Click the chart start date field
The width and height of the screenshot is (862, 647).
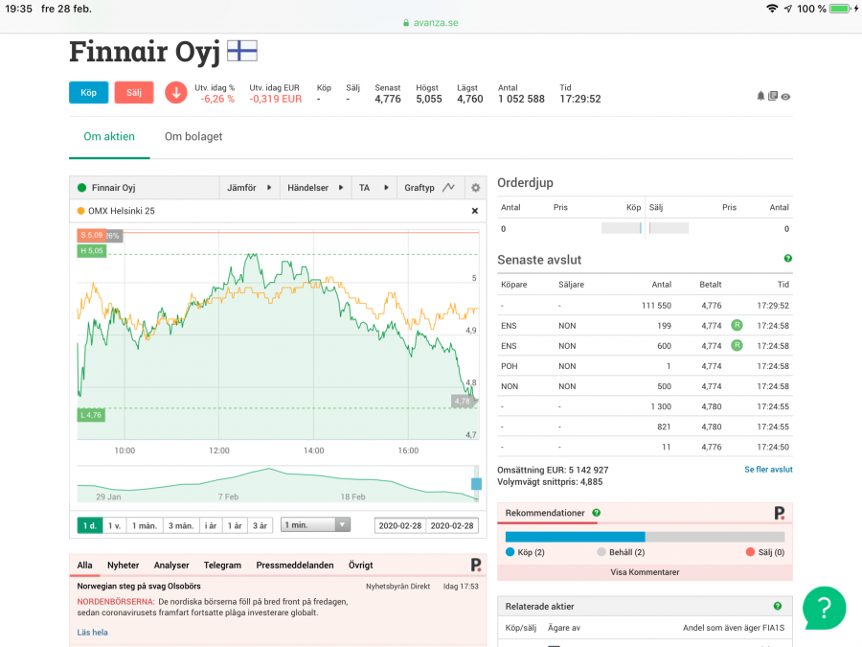coord(400,526)
